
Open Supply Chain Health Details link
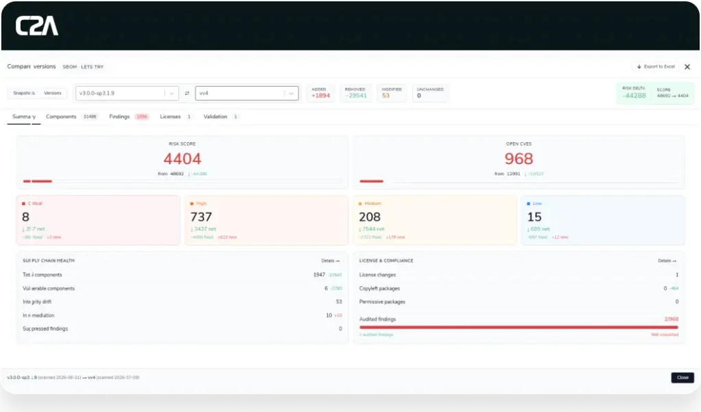331,261
